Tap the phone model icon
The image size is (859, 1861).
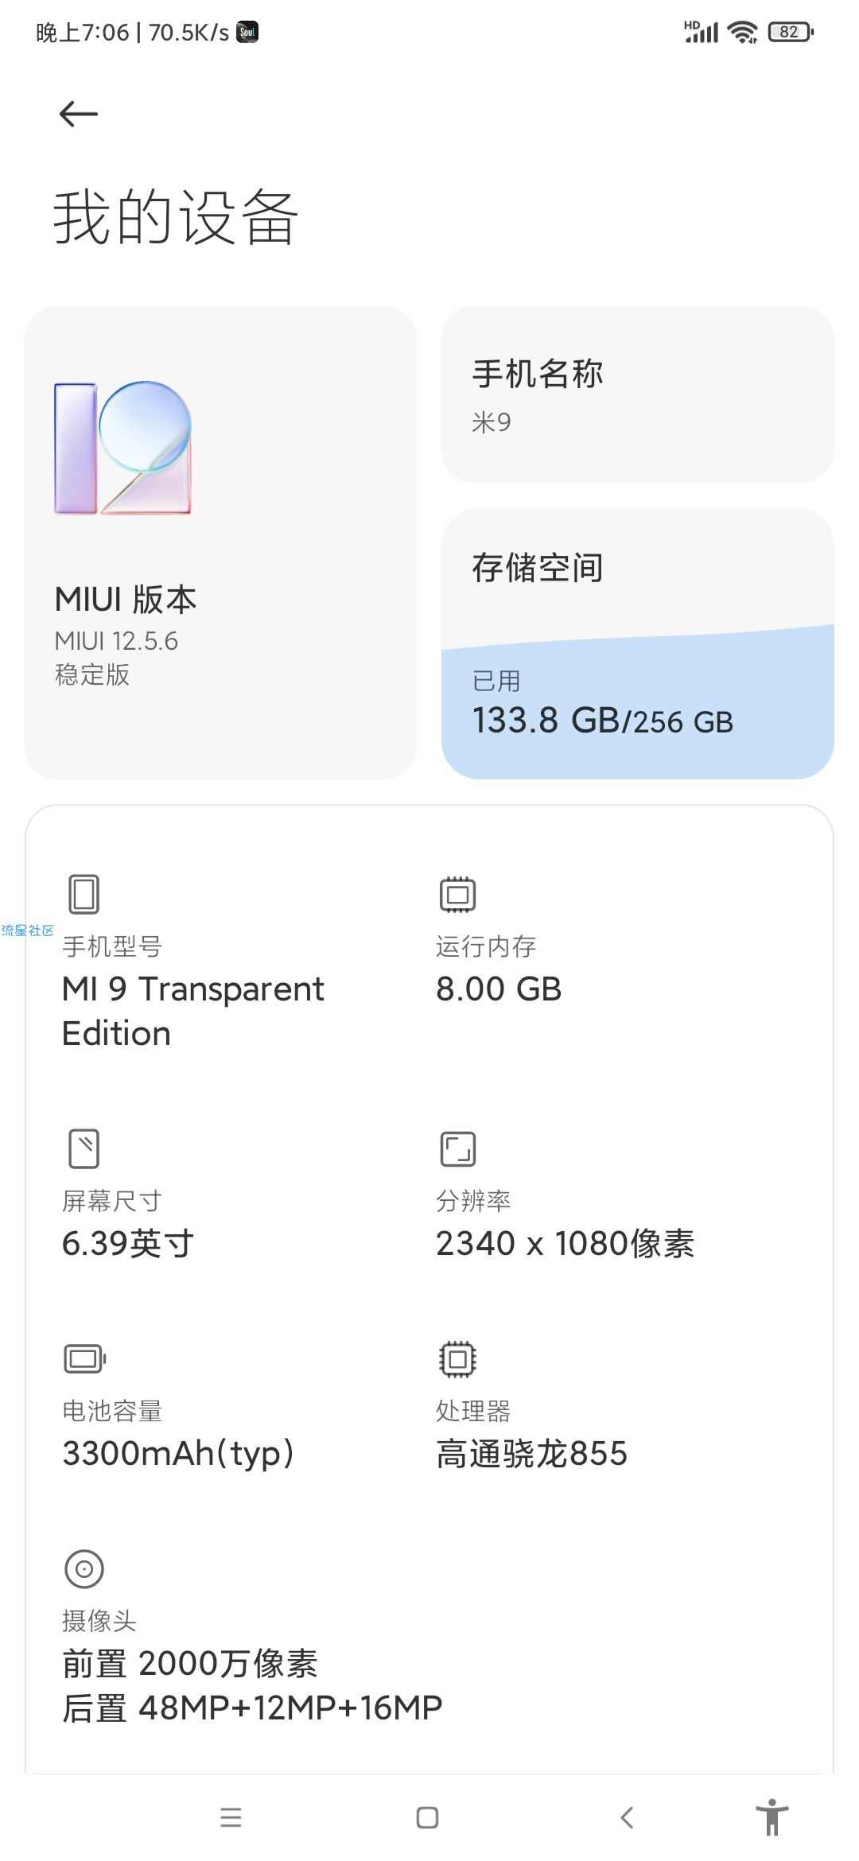pos(84,894)
